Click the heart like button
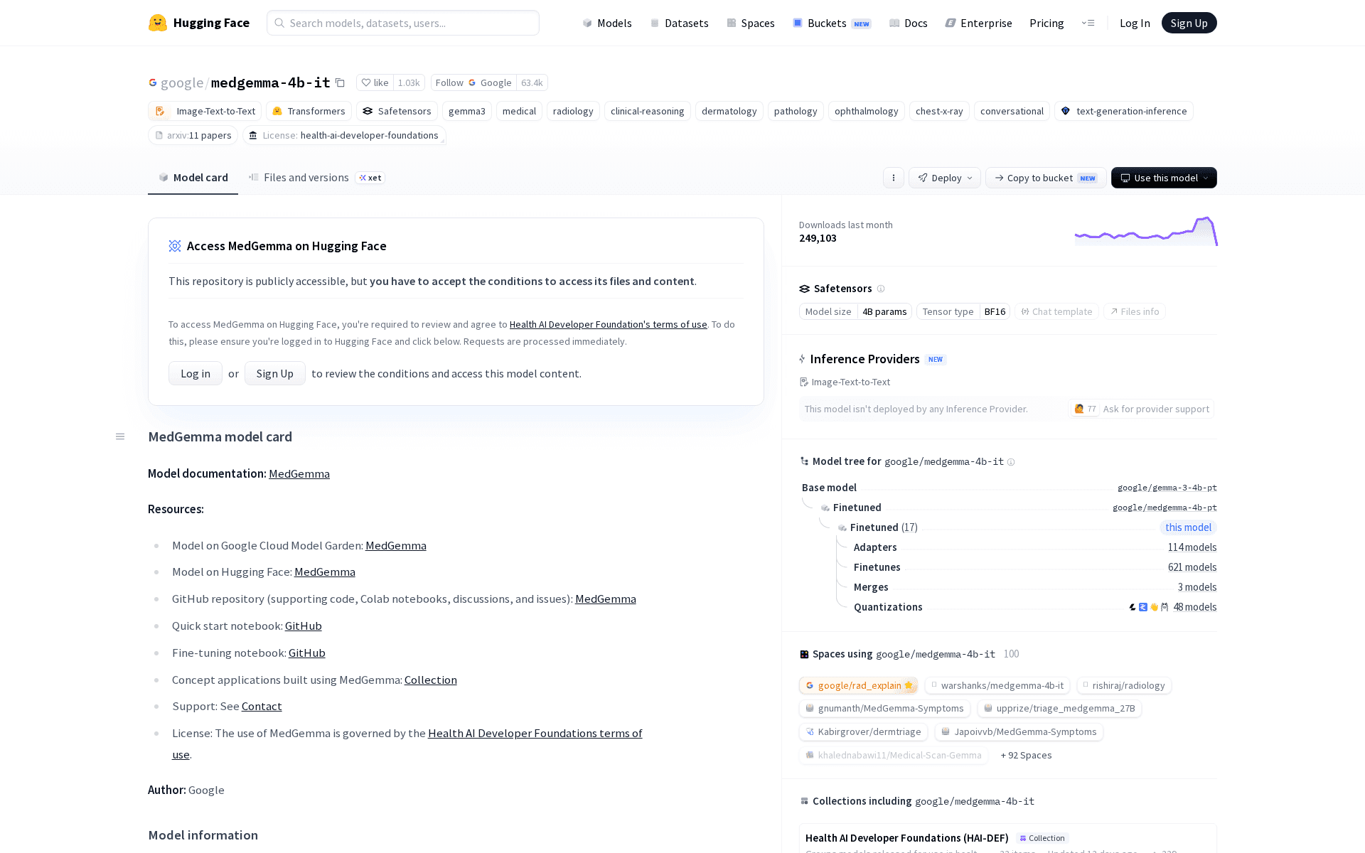The height and width of the screenshot is (853, 1365). (375, 82)
